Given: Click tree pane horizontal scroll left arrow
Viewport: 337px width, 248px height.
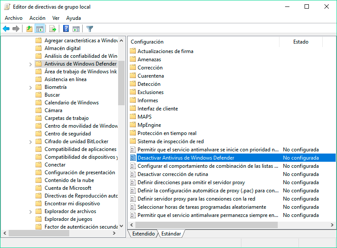Looking at the screenshot, I should click(5, 233).
